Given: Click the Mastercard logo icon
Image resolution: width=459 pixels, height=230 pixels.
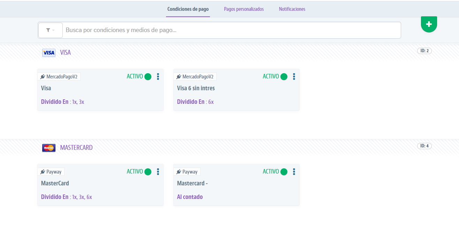Looking at the screenshot, I should (48, 148).
